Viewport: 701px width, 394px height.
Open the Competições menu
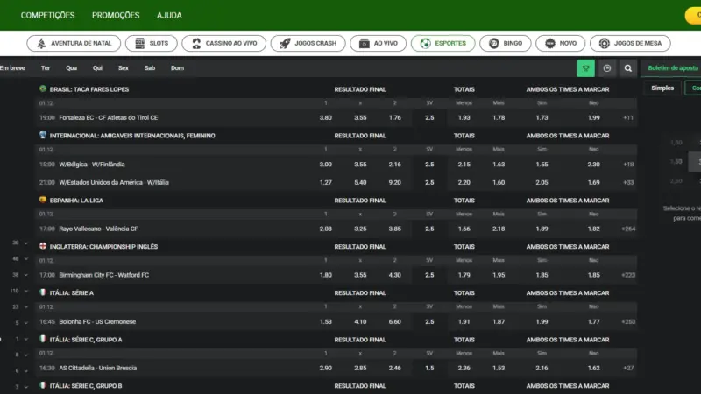[47, 15]
